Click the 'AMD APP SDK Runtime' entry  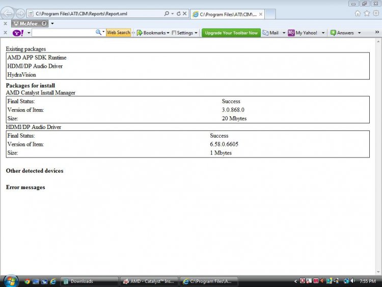pos(37,58)
